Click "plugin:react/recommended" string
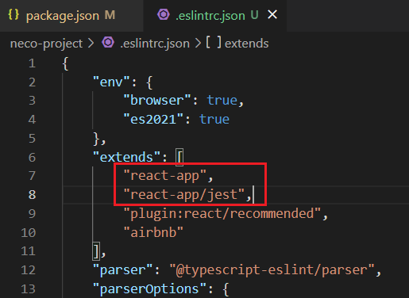 point(222,214)
